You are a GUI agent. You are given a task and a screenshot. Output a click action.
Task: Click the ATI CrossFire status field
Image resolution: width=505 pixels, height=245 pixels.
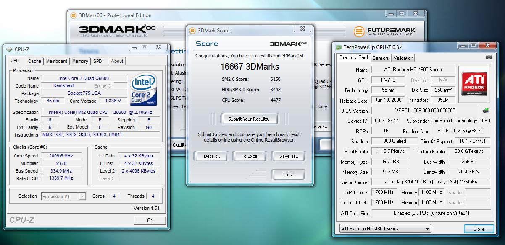tap(431, 213)
